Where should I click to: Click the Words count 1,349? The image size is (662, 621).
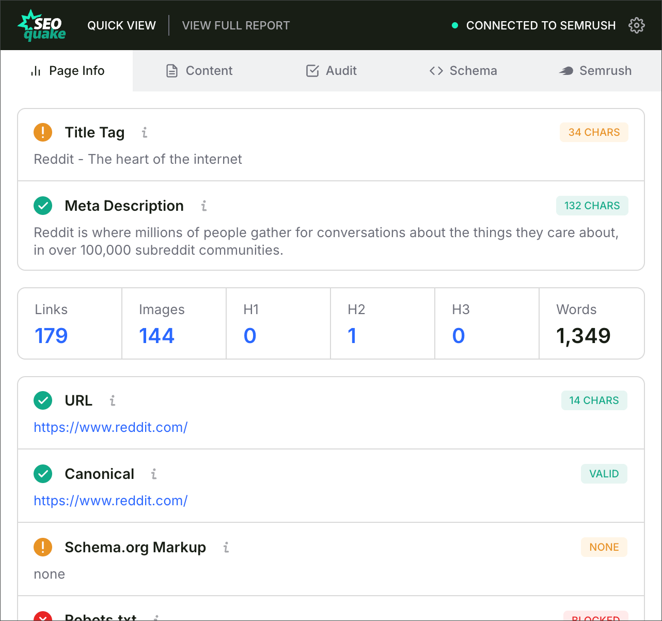click(584, 336)
